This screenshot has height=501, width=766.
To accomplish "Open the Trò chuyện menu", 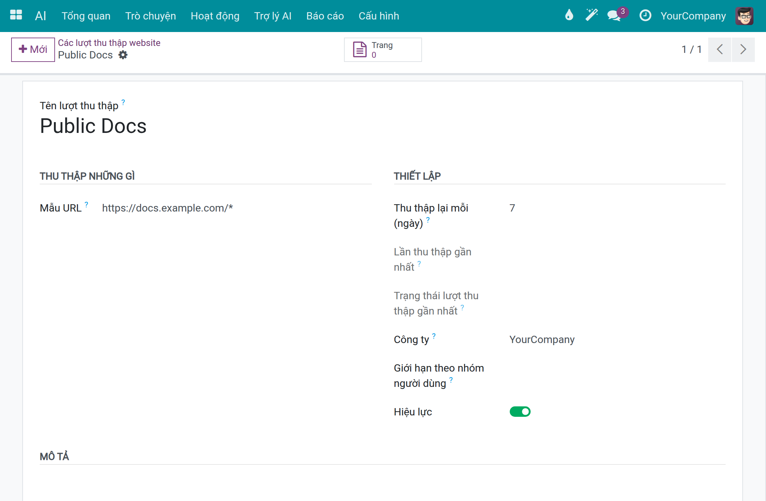I will [150, 16].
